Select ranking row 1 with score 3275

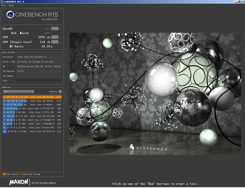pos(32,97)
